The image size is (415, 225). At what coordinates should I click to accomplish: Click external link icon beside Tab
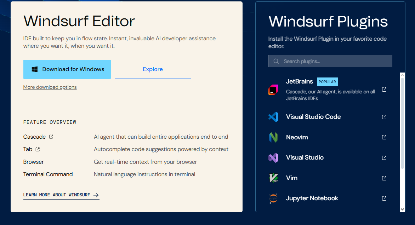point(38,149)
